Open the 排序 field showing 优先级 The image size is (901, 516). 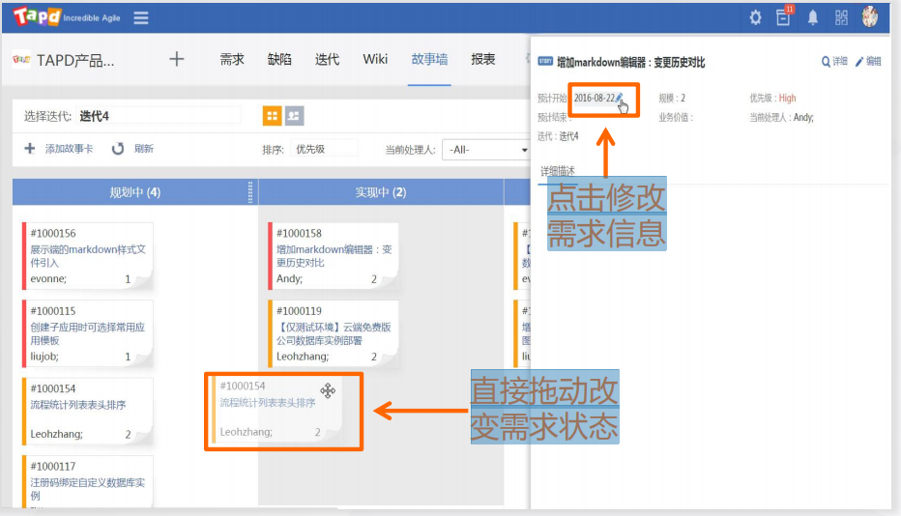pyautogui.click(x=324, y=149)
